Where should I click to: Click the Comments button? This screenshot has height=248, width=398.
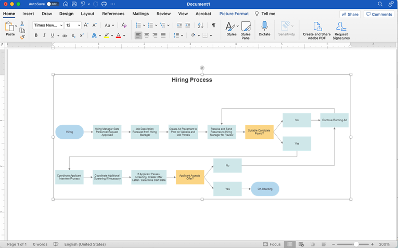pos(379,14)
